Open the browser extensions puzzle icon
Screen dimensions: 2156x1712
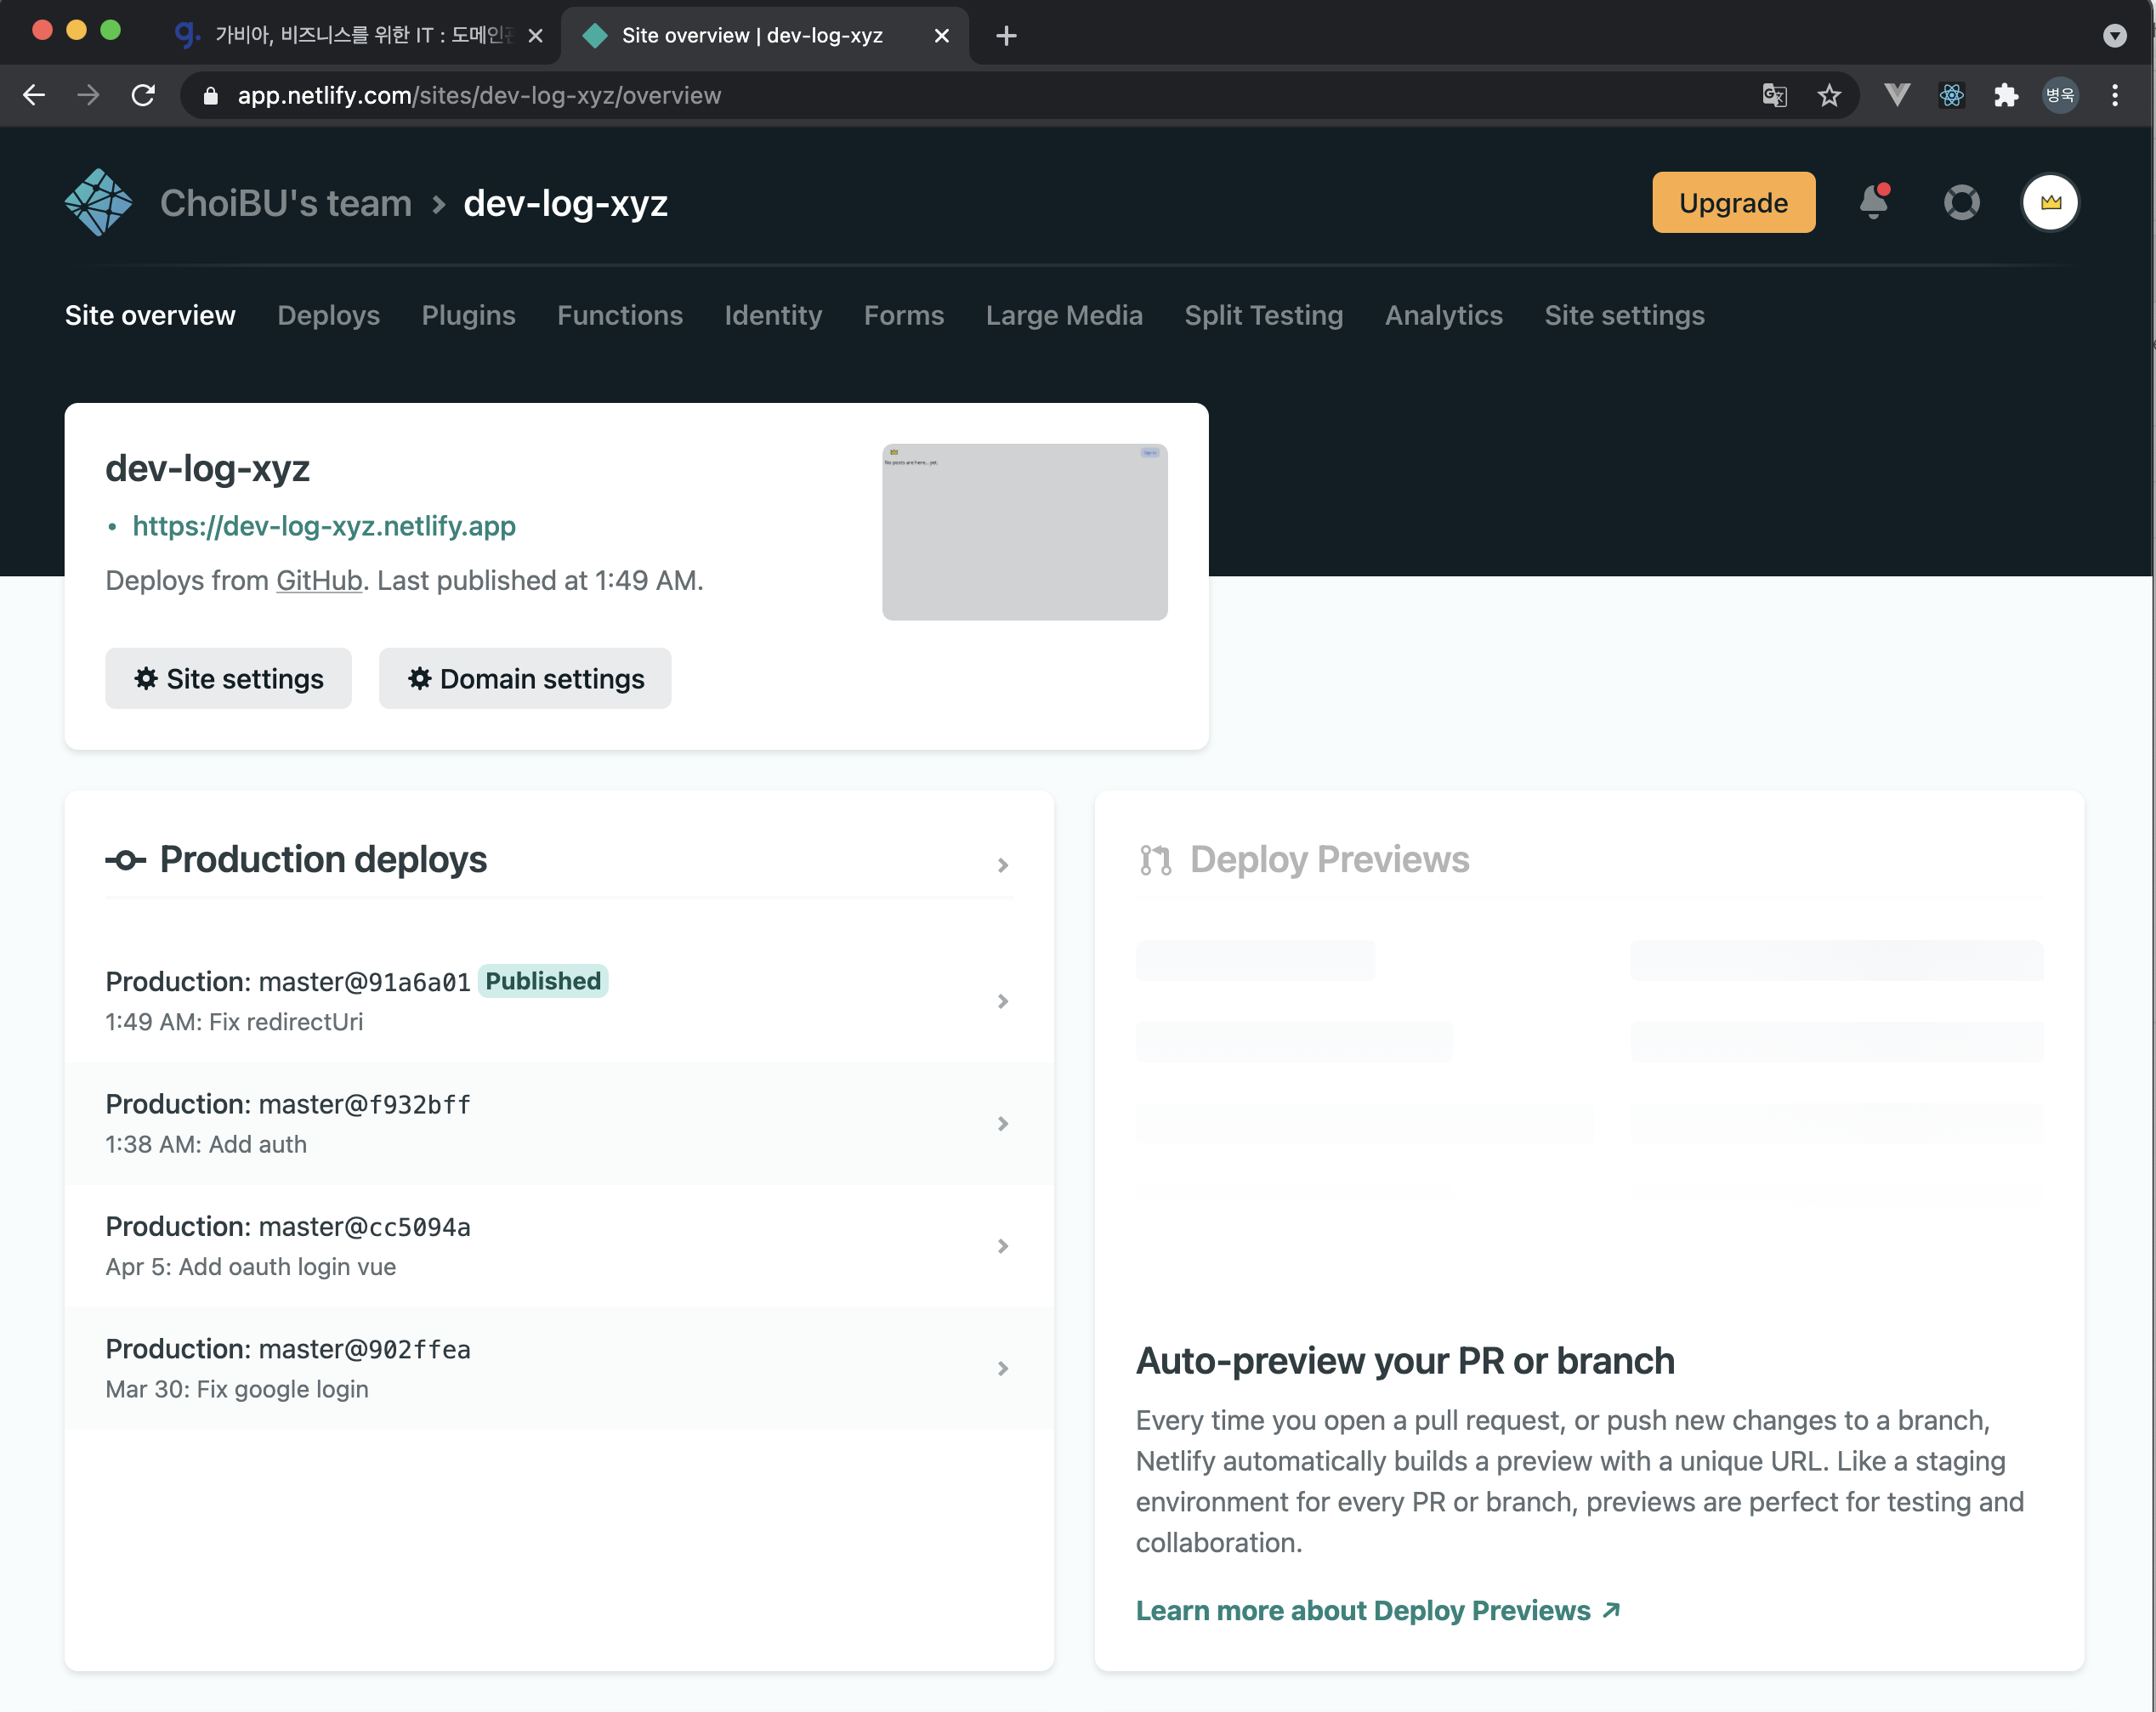pos(2005,95)
